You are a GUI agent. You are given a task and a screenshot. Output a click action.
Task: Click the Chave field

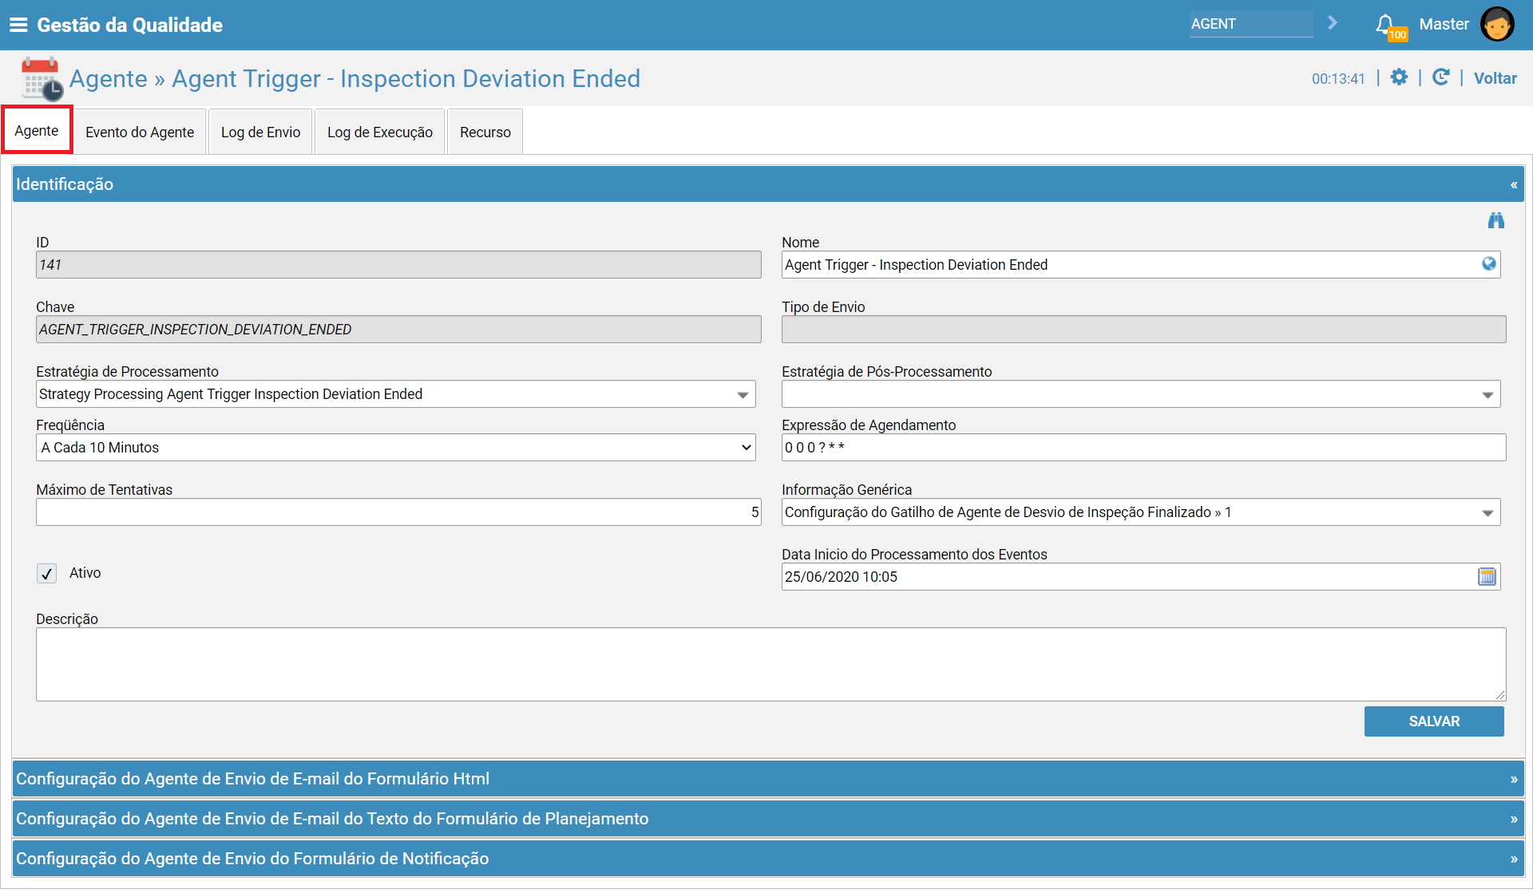[398, 330]
